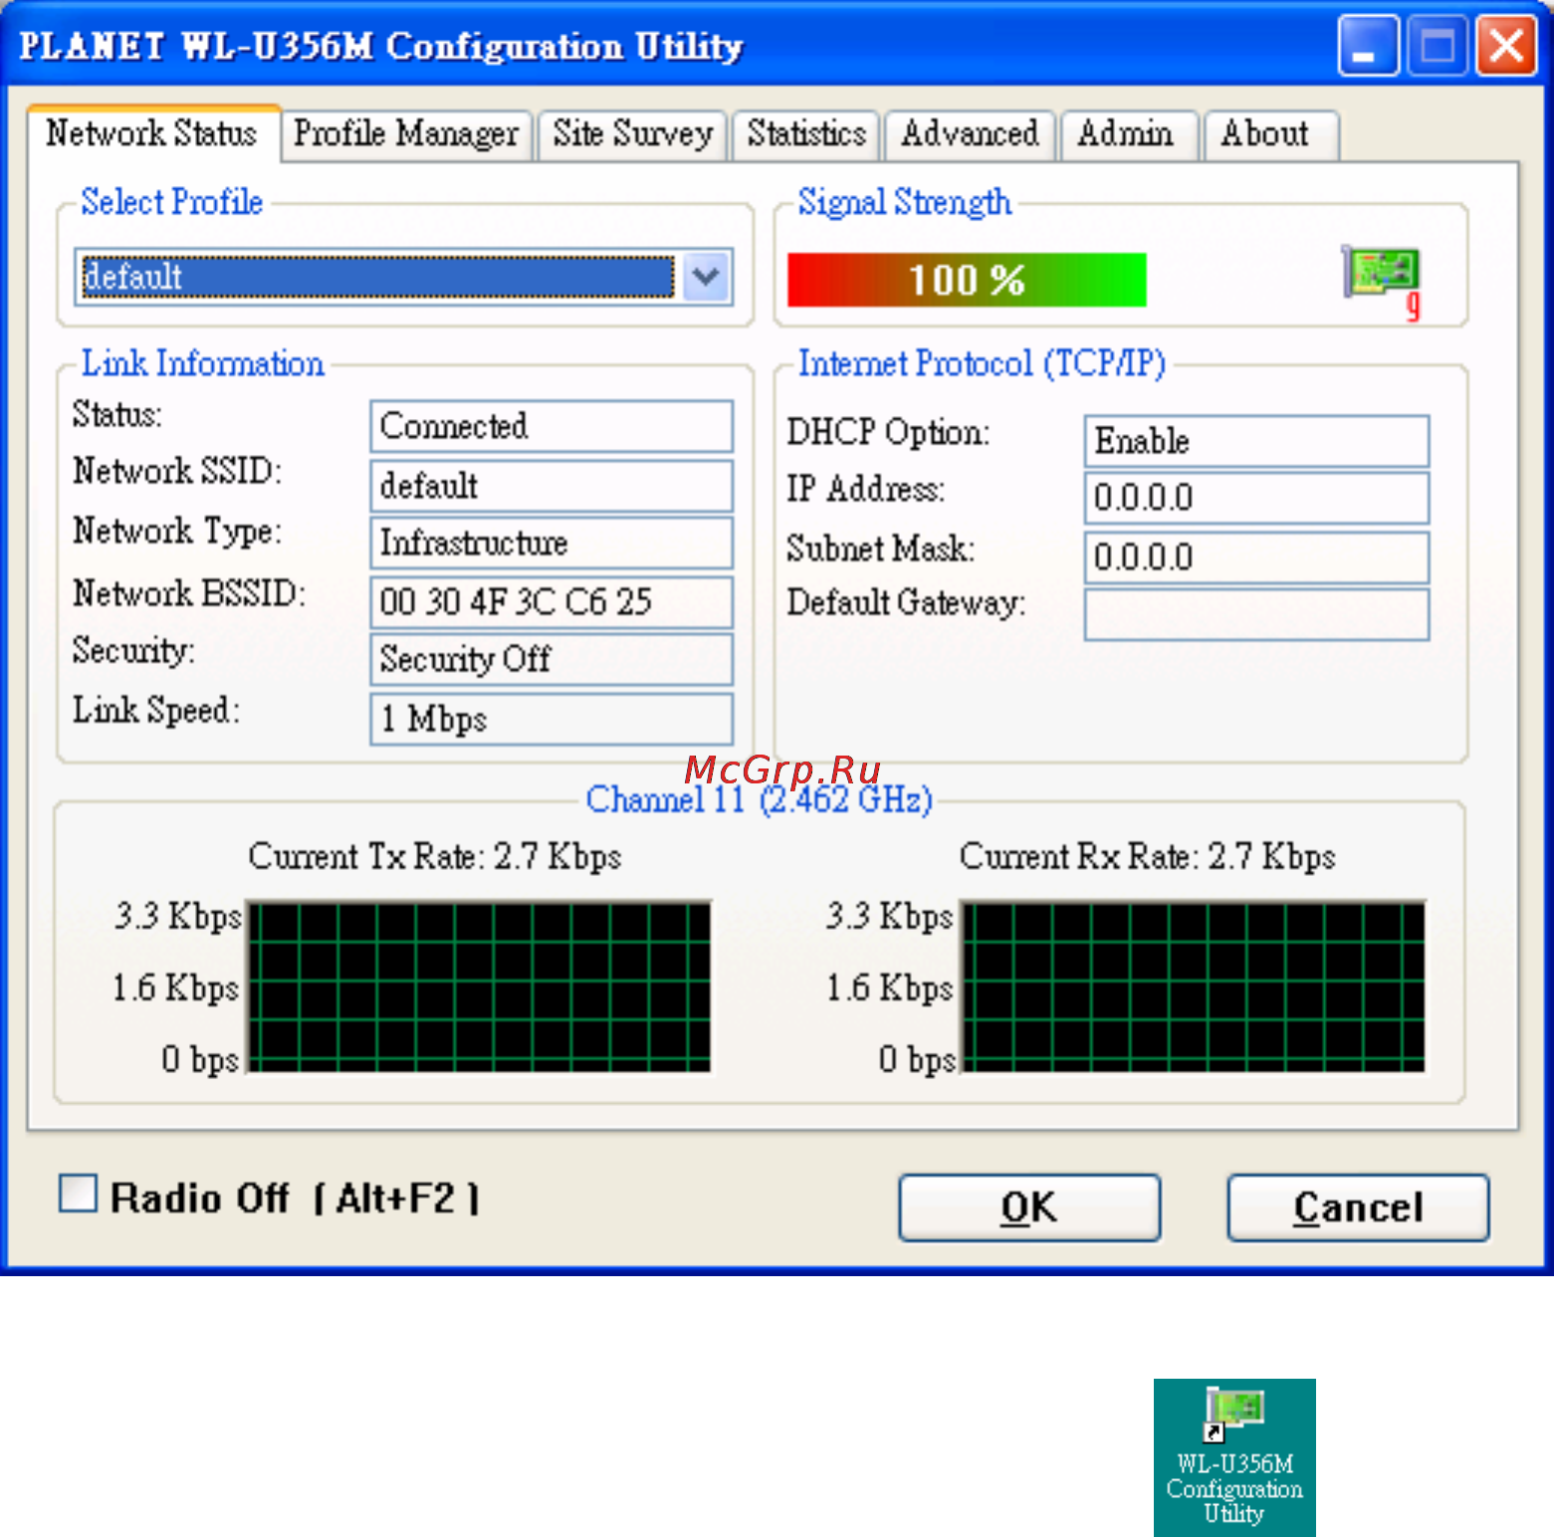
Task: Click the Network SSID field showing default
Action: pyautogui.click(x=552, y=486)
